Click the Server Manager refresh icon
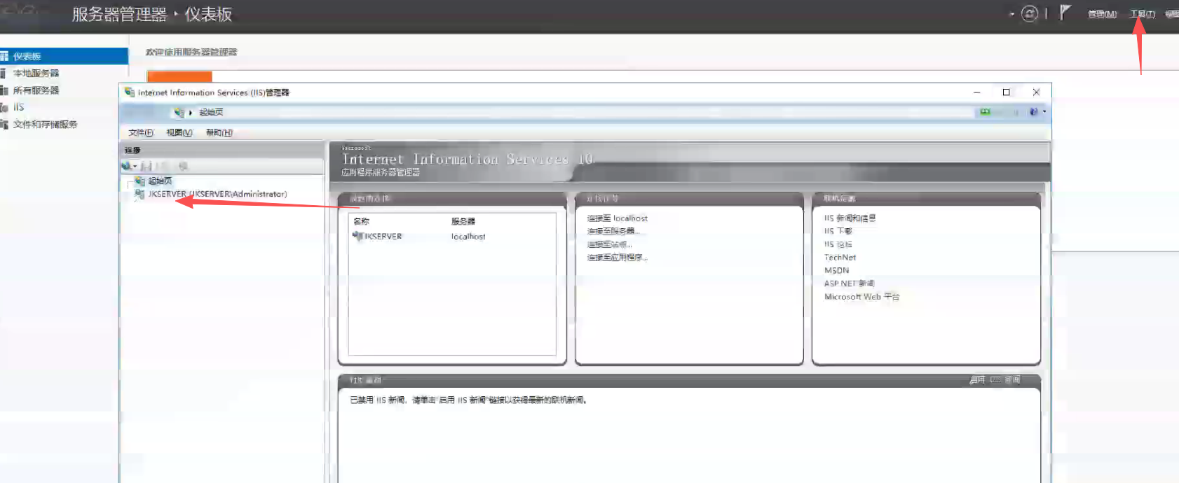The image size is (1179, 483). pos(1029,14)
